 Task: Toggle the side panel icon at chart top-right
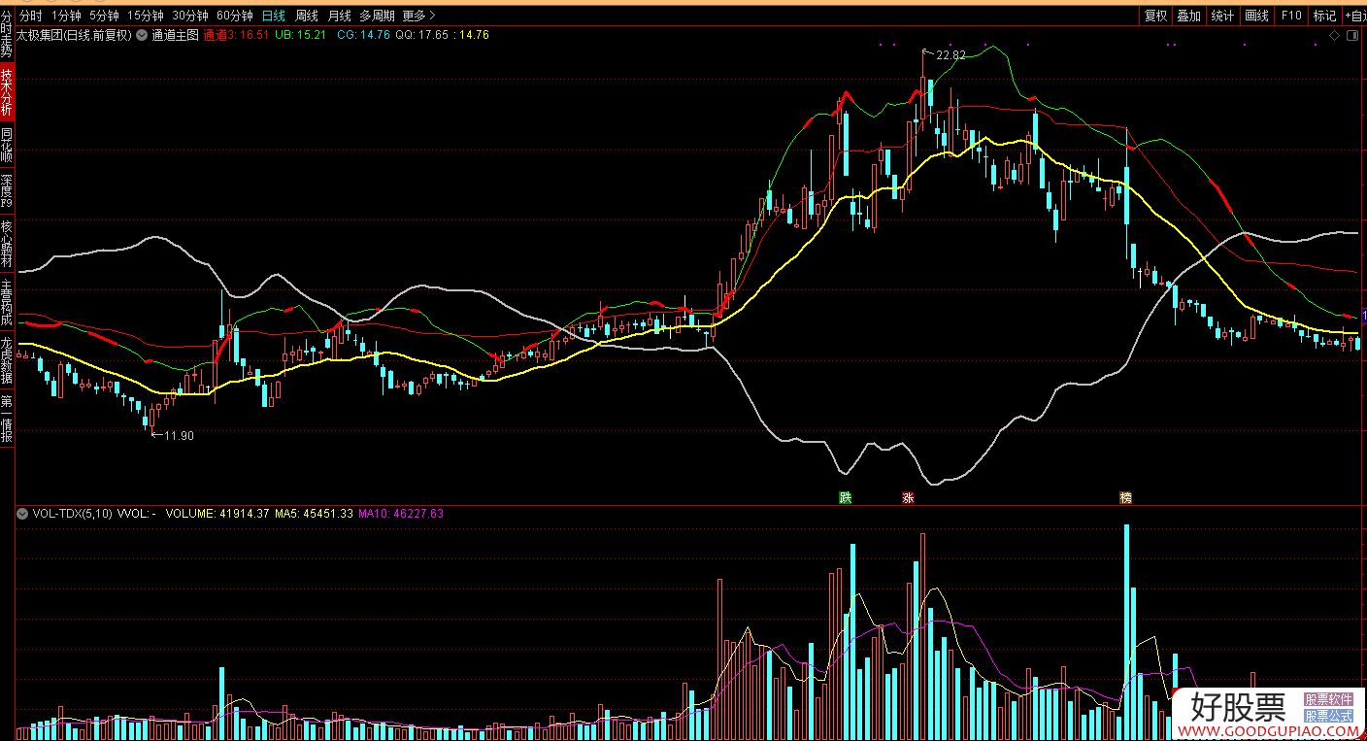1351,35
